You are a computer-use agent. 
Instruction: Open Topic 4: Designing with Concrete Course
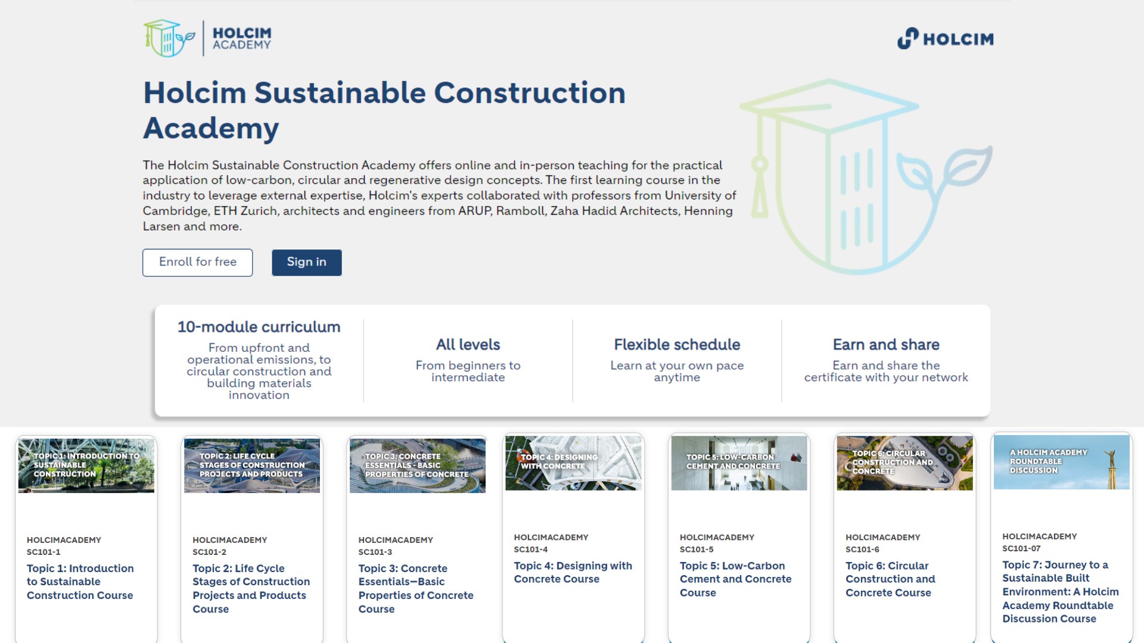[x=573, y=572]
